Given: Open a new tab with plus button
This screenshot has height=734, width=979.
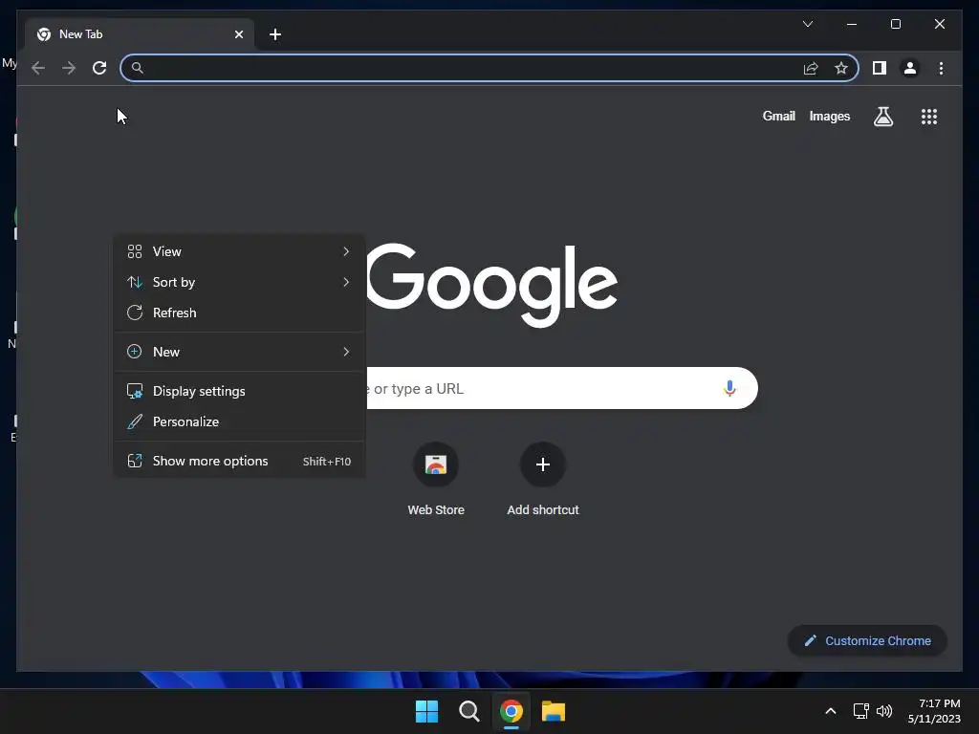Looking at the screenshot, I should pyautogui.click(x=275, y=34).
